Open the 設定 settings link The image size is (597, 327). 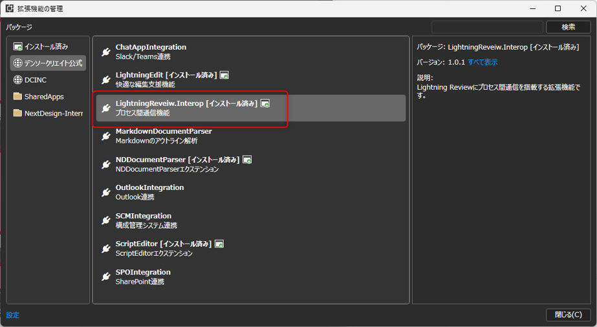point(13,315)
